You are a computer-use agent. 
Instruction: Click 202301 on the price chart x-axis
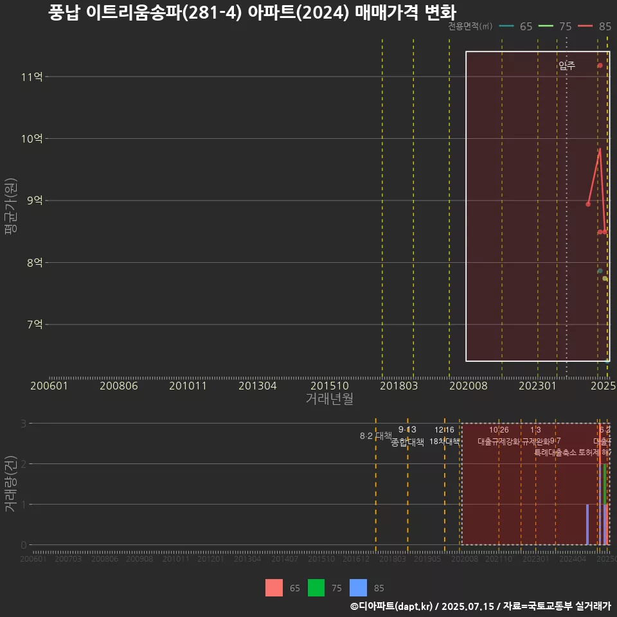[537, 386]
